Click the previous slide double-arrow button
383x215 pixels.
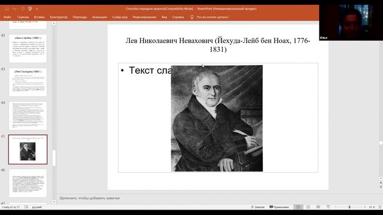[x=381, y=183]
